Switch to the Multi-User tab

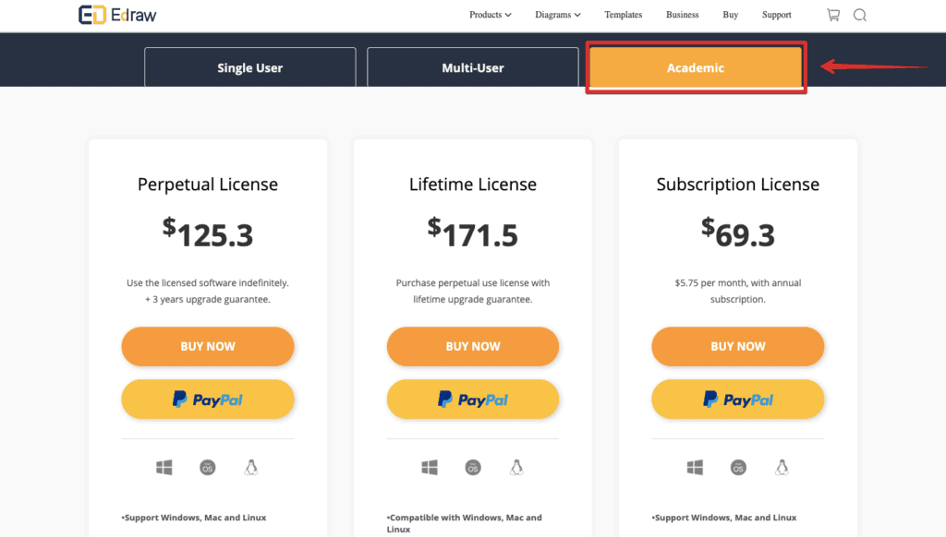(x=472, y=67)
